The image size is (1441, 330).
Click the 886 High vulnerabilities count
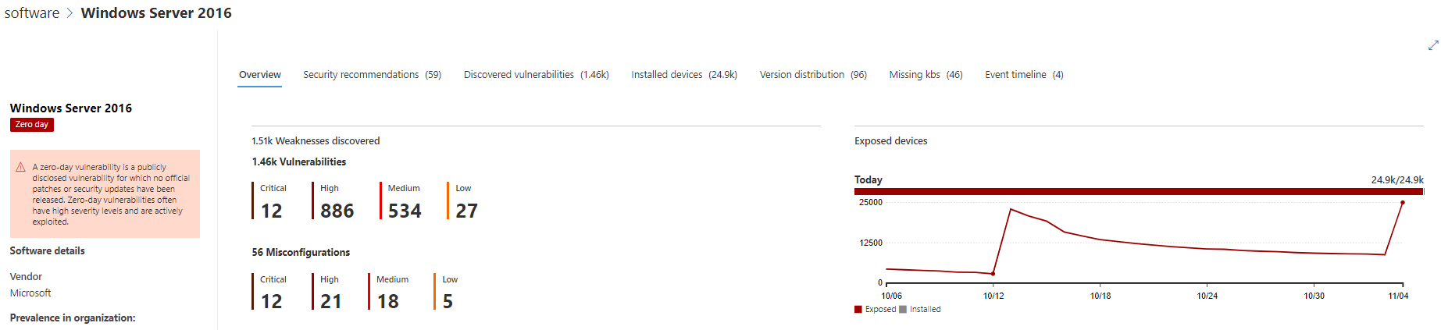[337, 211]
